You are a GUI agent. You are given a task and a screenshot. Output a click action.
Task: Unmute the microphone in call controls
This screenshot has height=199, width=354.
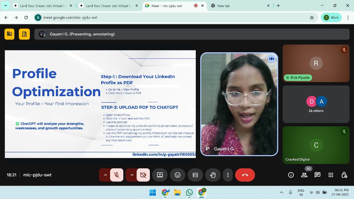click(117, 175)
